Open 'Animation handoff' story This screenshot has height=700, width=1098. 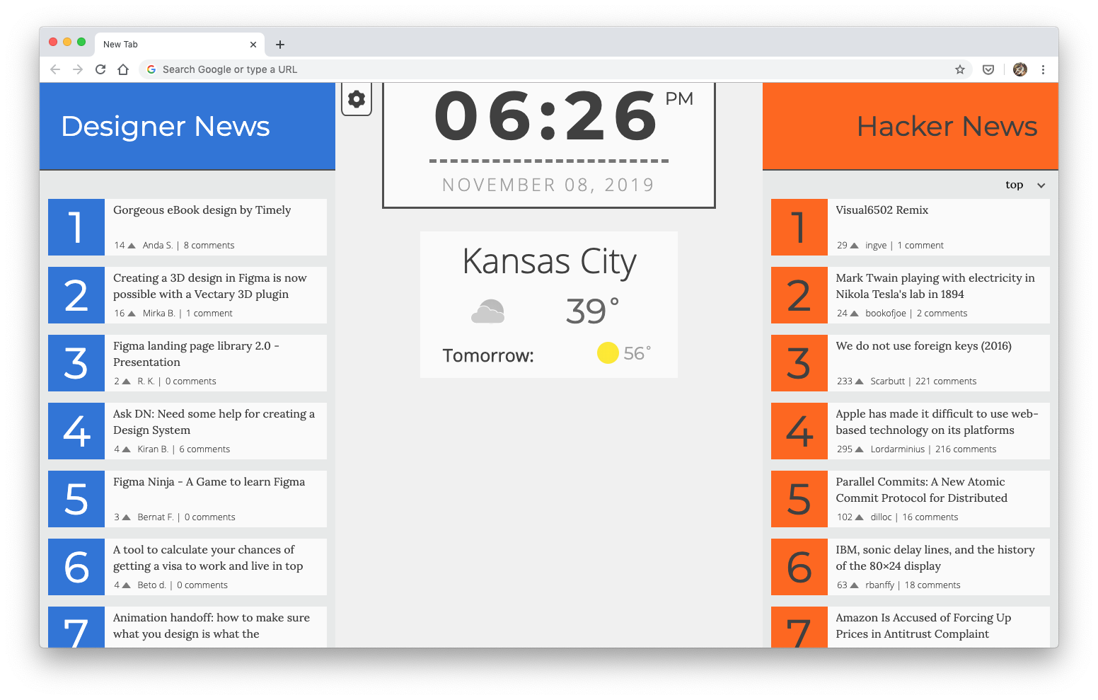coord(212,626)
